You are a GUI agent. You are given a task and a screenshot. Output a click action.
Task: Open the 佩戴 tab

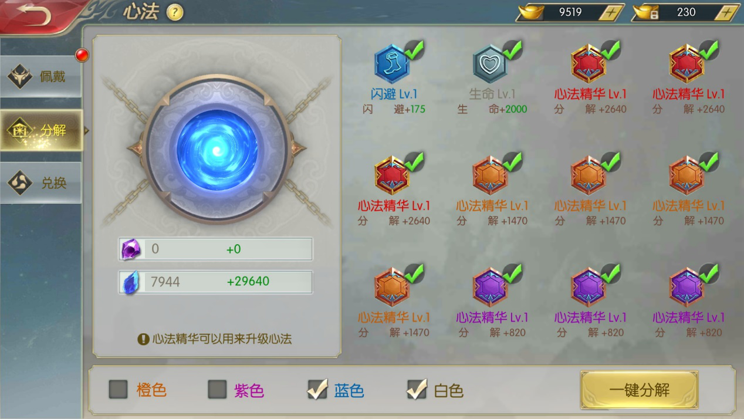(x=40, y=76)
